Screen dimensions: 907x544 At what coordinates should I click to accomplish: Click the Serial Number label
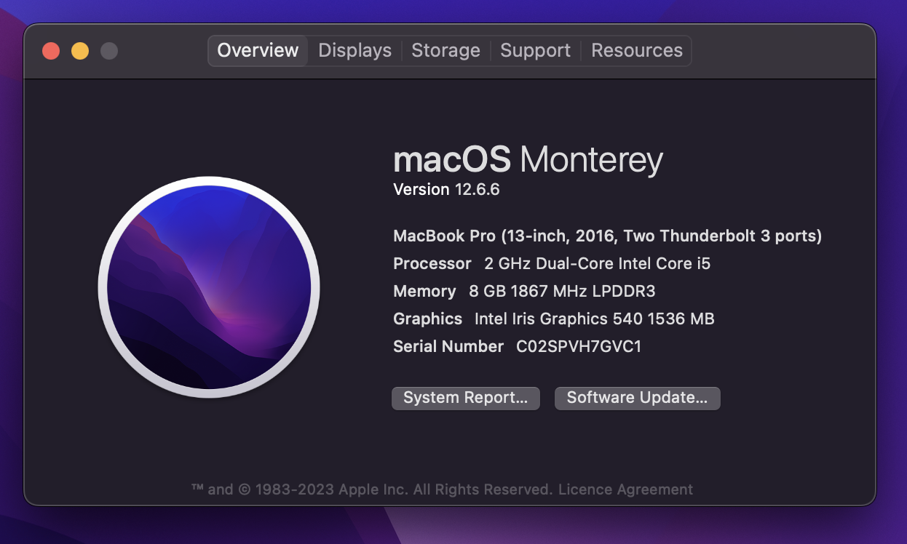coord(448,346)
